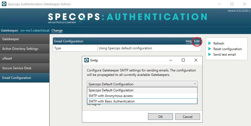Go to Secure Service Desk section
The height and width of the screenshot is (126, 251).
25,68
